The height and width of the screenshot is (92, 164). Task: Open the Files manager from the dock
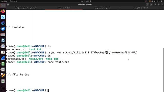click(x=3, y=35)
